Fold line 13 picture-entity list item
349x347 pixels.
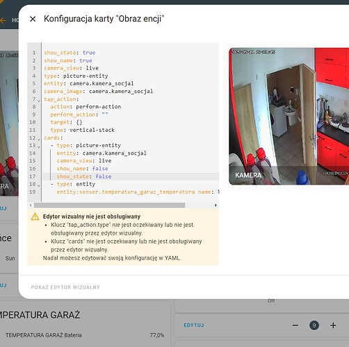point(39,147)
